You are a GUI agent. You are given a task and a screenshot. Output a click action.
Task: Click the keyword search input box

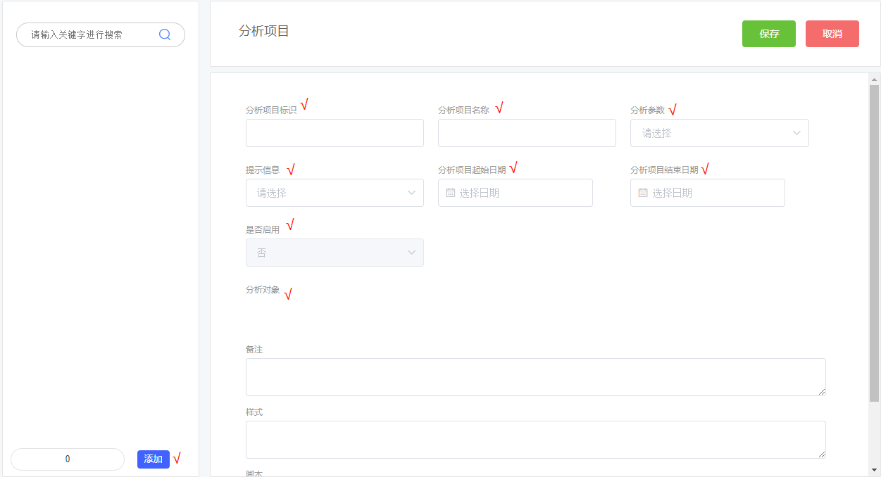coord(90,34)
